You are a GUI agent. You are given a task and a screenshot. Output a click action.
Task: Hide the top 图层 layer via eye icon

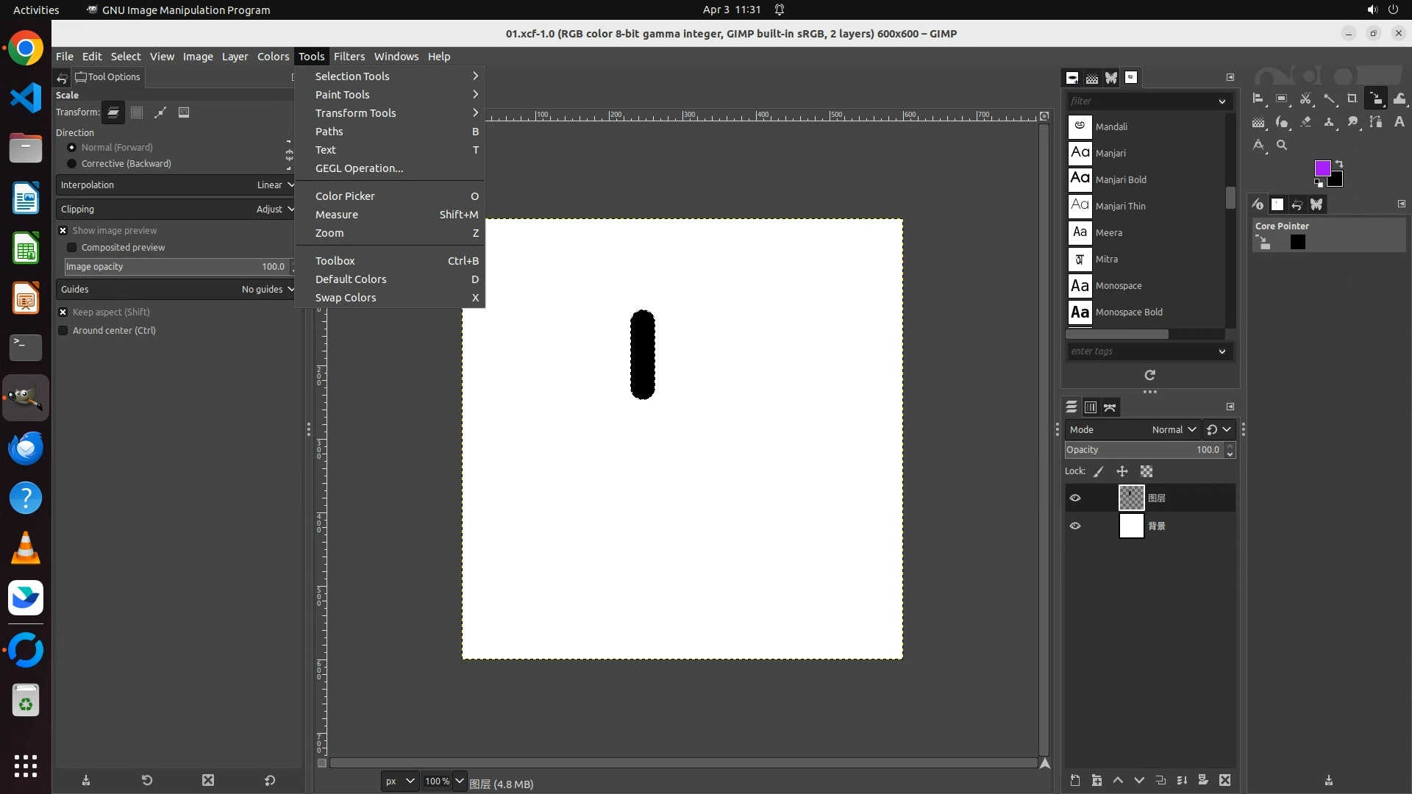[x=1075, y=498]
